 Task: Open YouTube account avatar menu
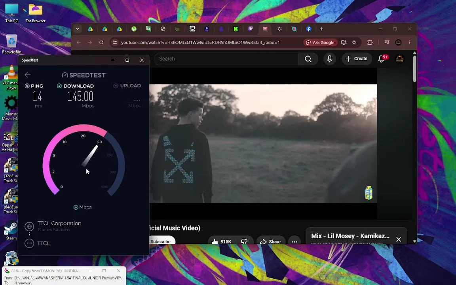[399, 59]
